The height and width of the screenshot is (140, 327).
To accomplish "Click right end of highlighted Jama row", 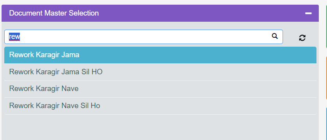I will [292, 55].
